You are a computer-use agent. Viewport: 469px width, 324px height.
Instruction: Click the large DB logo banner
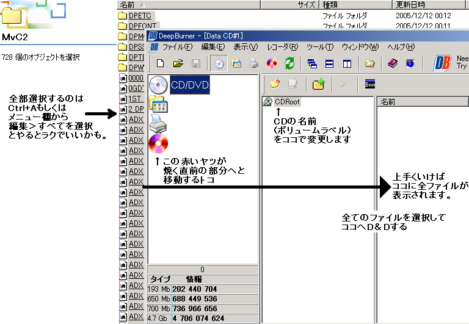click(x=442, y=63)
